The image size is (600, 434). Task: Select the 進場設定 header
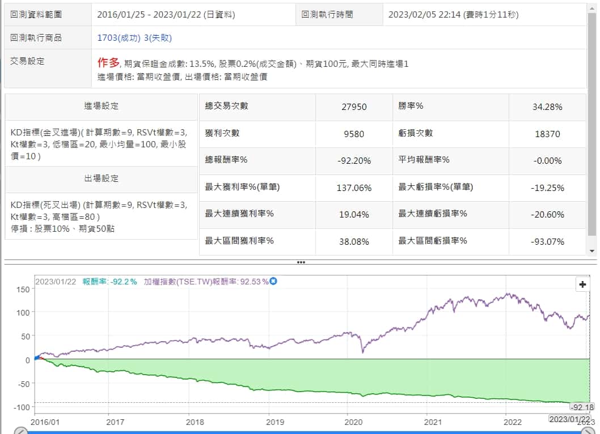click(101, 107)
